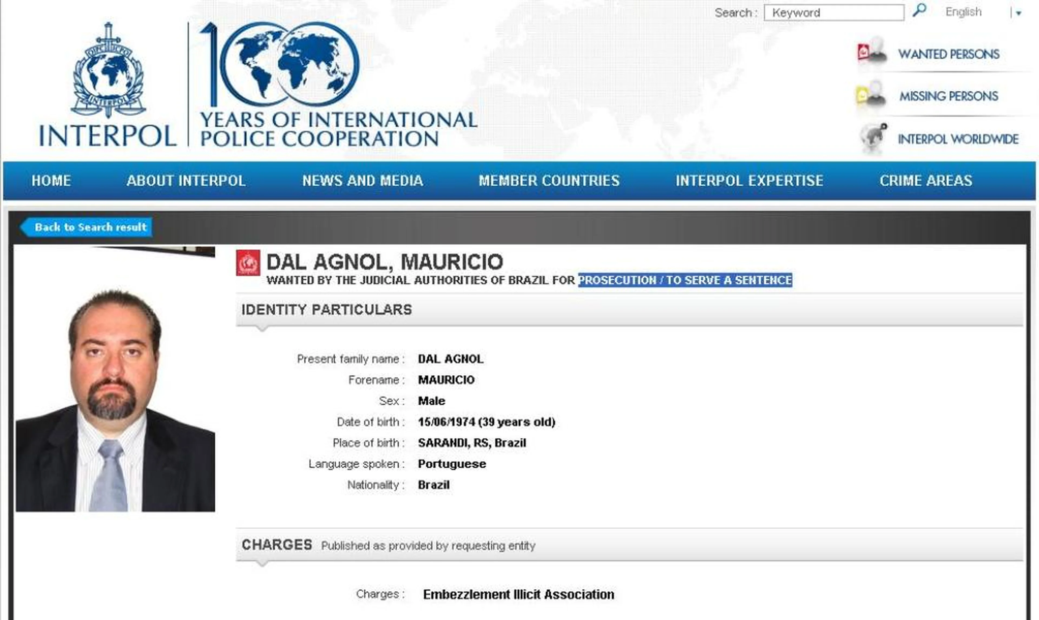Click the DAL AGNOL, MAURICIO heading
The width and height of the screenshot is (1039, 620).
(384, 262)
